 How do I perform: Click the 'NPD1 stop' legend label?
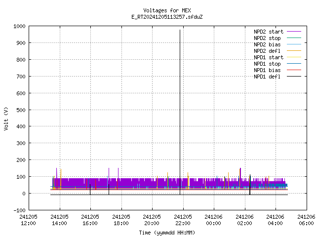(x=267, y=64)
